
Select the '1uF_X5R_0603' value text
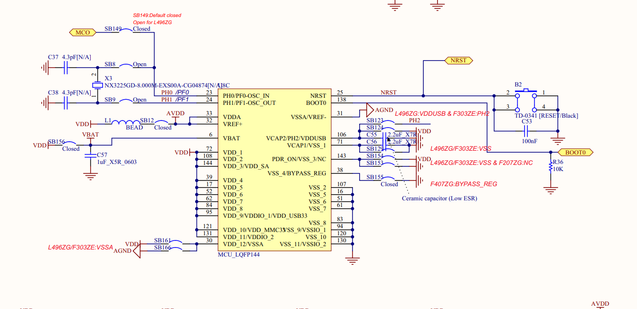pos(117,162)
